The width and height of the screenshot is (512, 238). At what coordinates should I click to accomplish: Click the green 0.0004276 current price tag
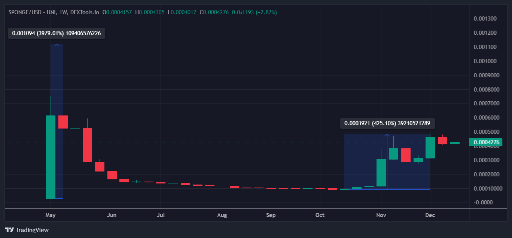point(485,142)
